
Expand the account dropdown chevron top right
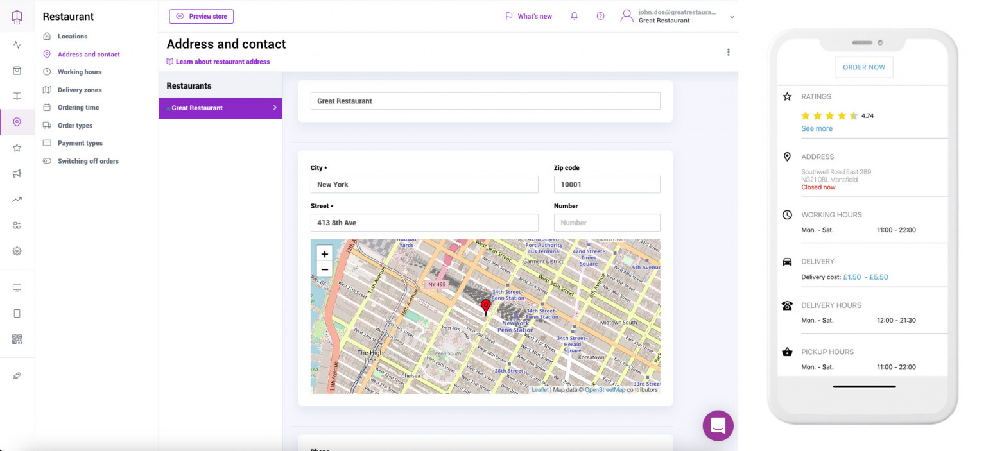[x=732, y=17]
